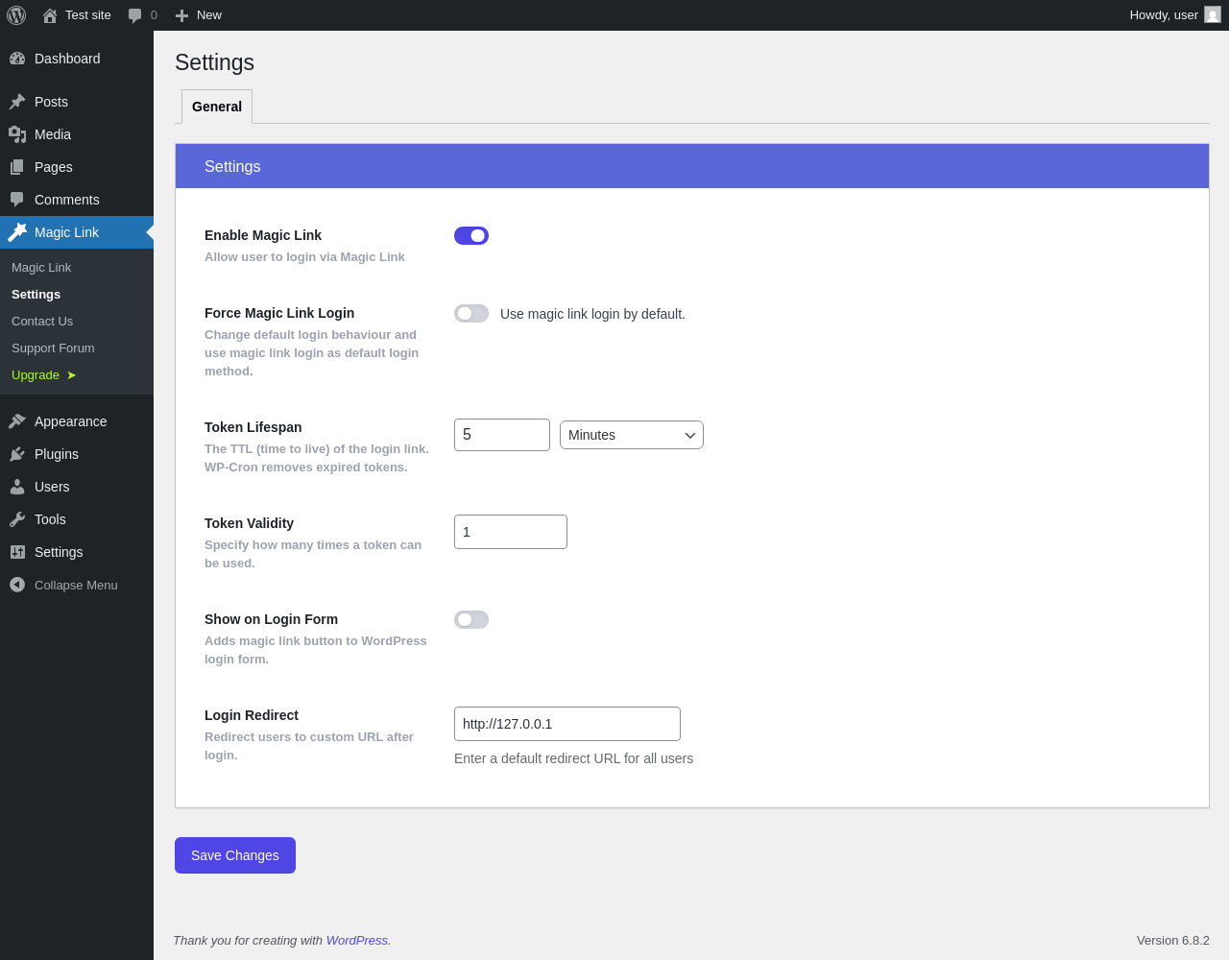Click the WordPress logo icon
This screenshot has width=1229, height=960.
click(x=16, y=15)
